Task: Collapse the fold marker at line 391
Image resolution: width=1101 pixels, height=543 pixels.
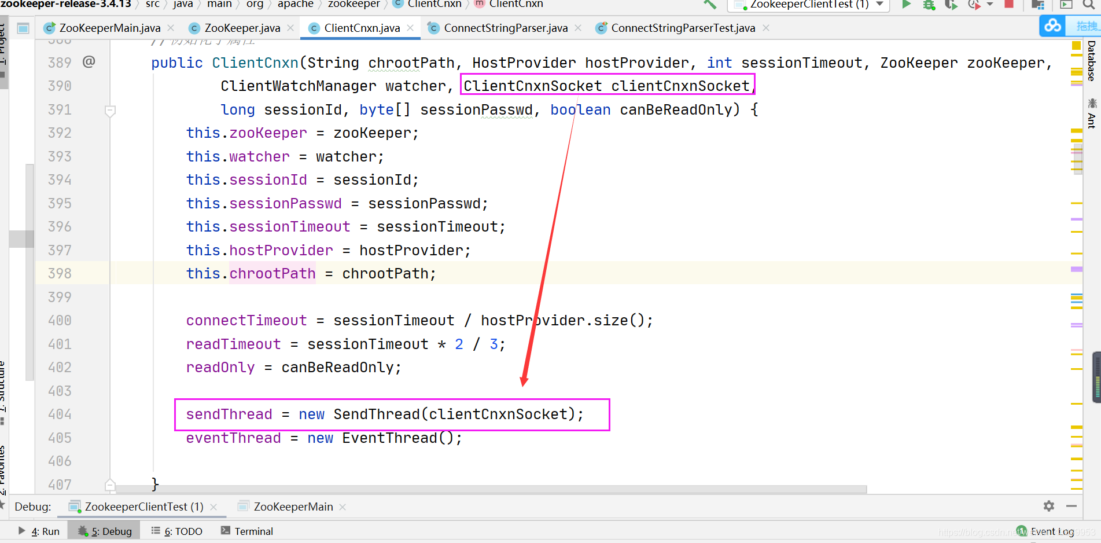Action: [110, 110]
